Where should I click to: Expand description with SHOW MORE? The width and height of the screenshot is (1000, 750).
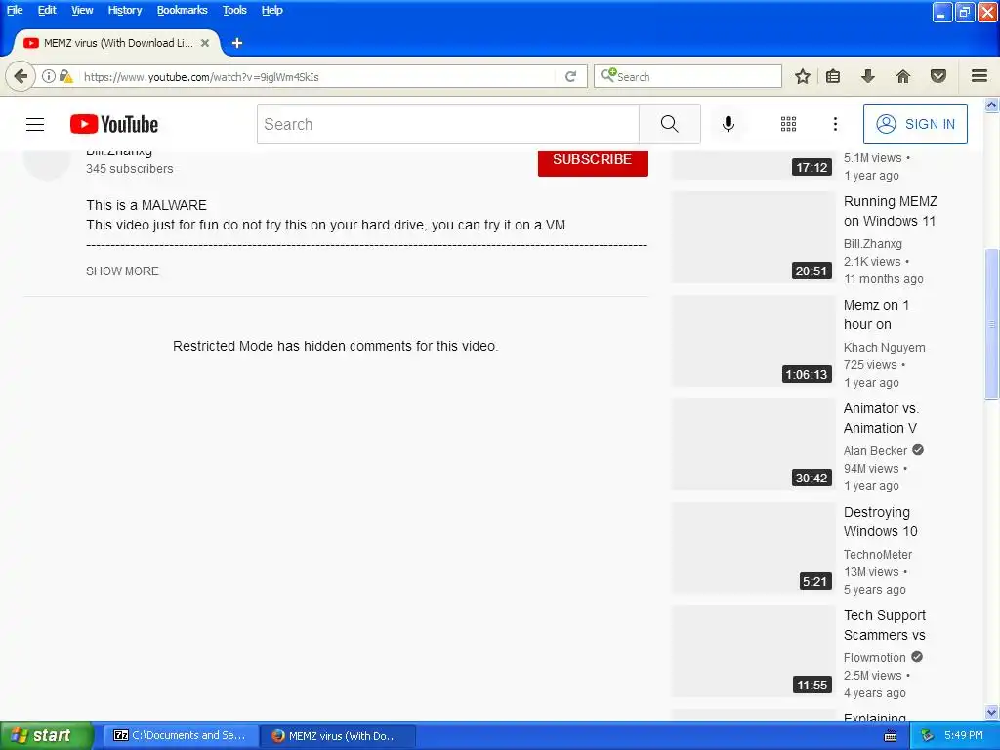(122, 271)
